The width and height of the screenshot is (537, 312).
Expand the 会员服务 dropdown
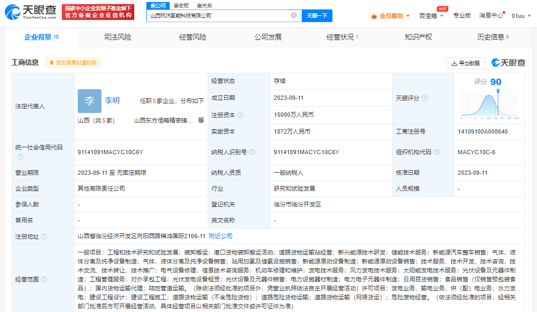tap(391, 16)
